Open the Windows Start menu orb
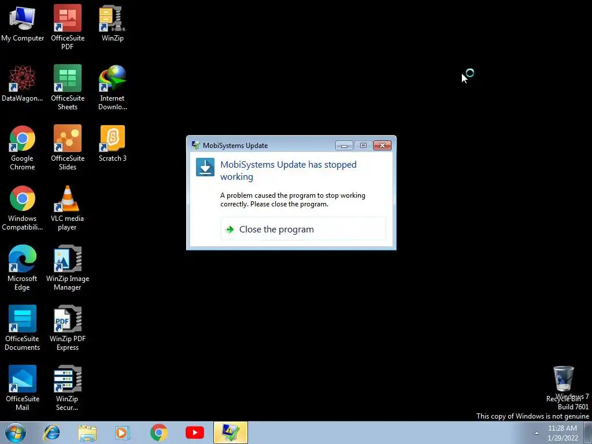Image resolution: width=592 pixels, height=444 pixels. 16,432
